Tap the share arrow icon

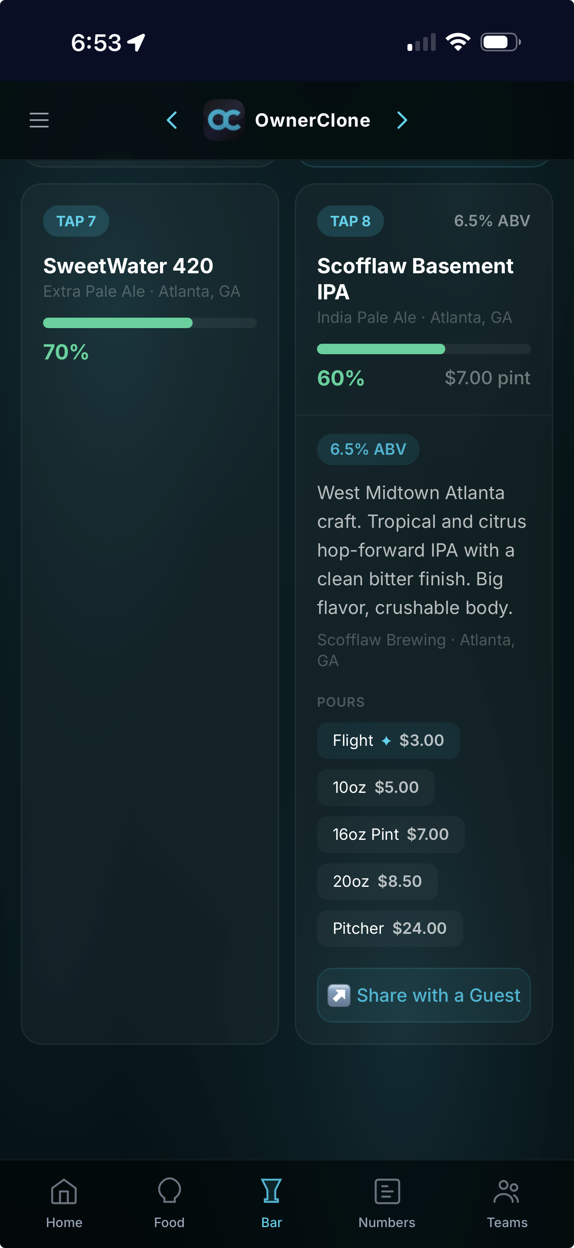339,996
